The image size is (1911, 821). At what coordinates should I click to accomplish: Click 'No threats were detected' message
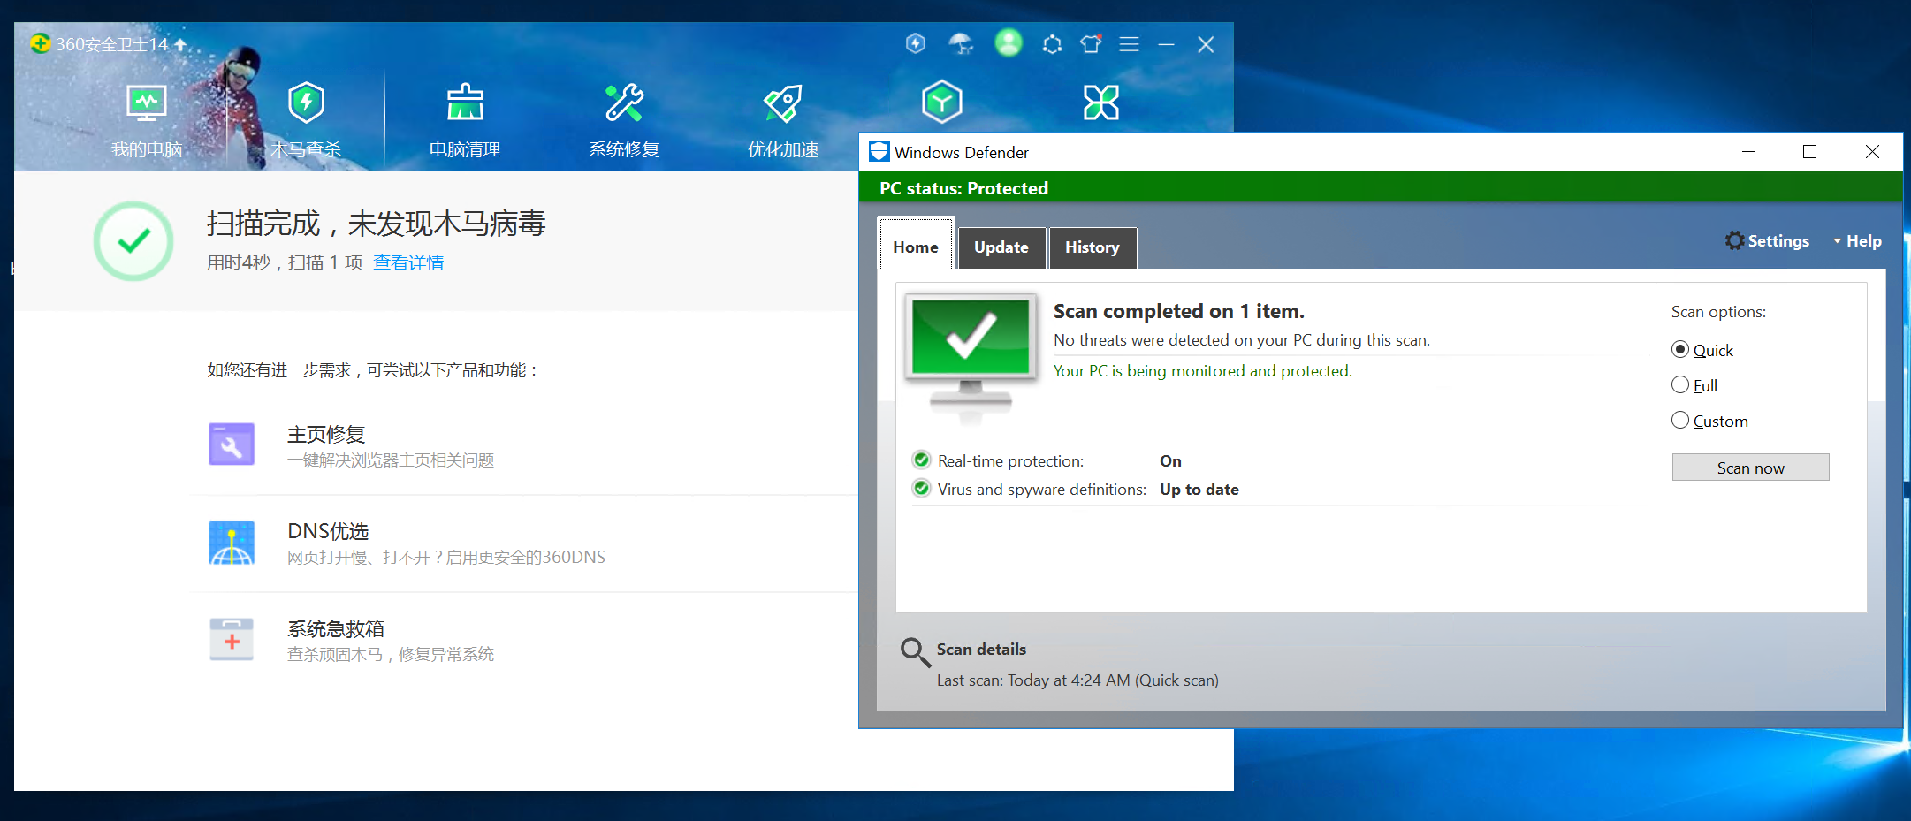[x=1241, y=340]
